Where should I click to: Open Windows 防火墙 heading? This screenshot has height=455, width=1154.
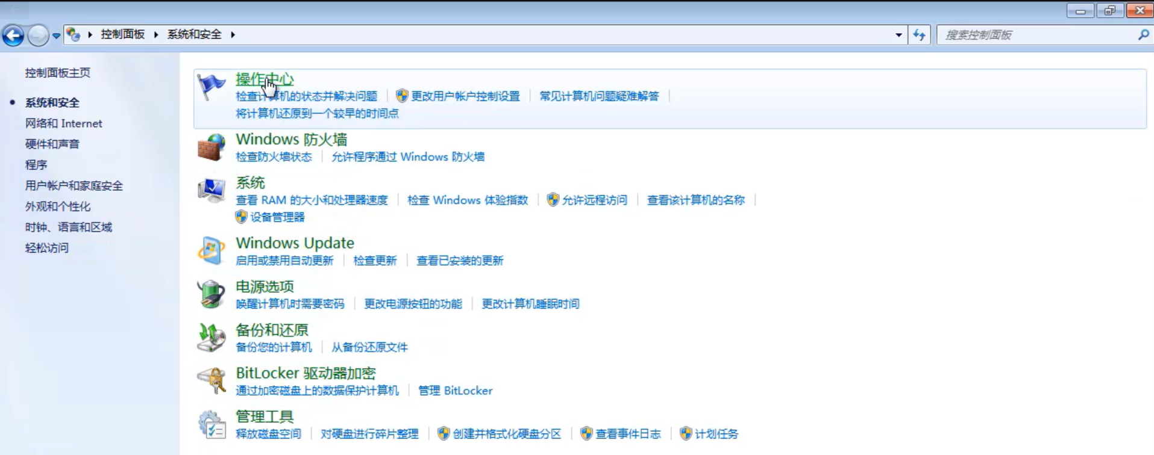point(292,139)
